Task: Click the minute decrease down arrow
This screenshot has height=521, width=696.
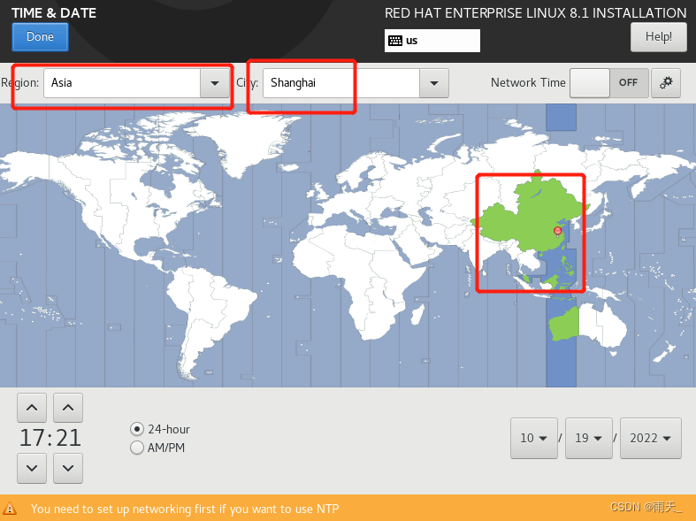Action: point(68,468)
